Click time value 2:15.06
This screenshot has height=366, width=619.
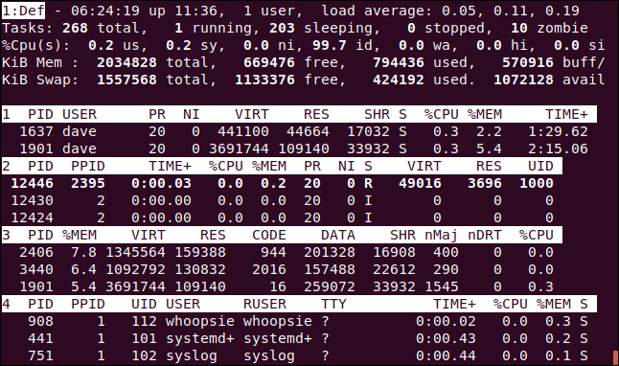(x=558, y=149)
